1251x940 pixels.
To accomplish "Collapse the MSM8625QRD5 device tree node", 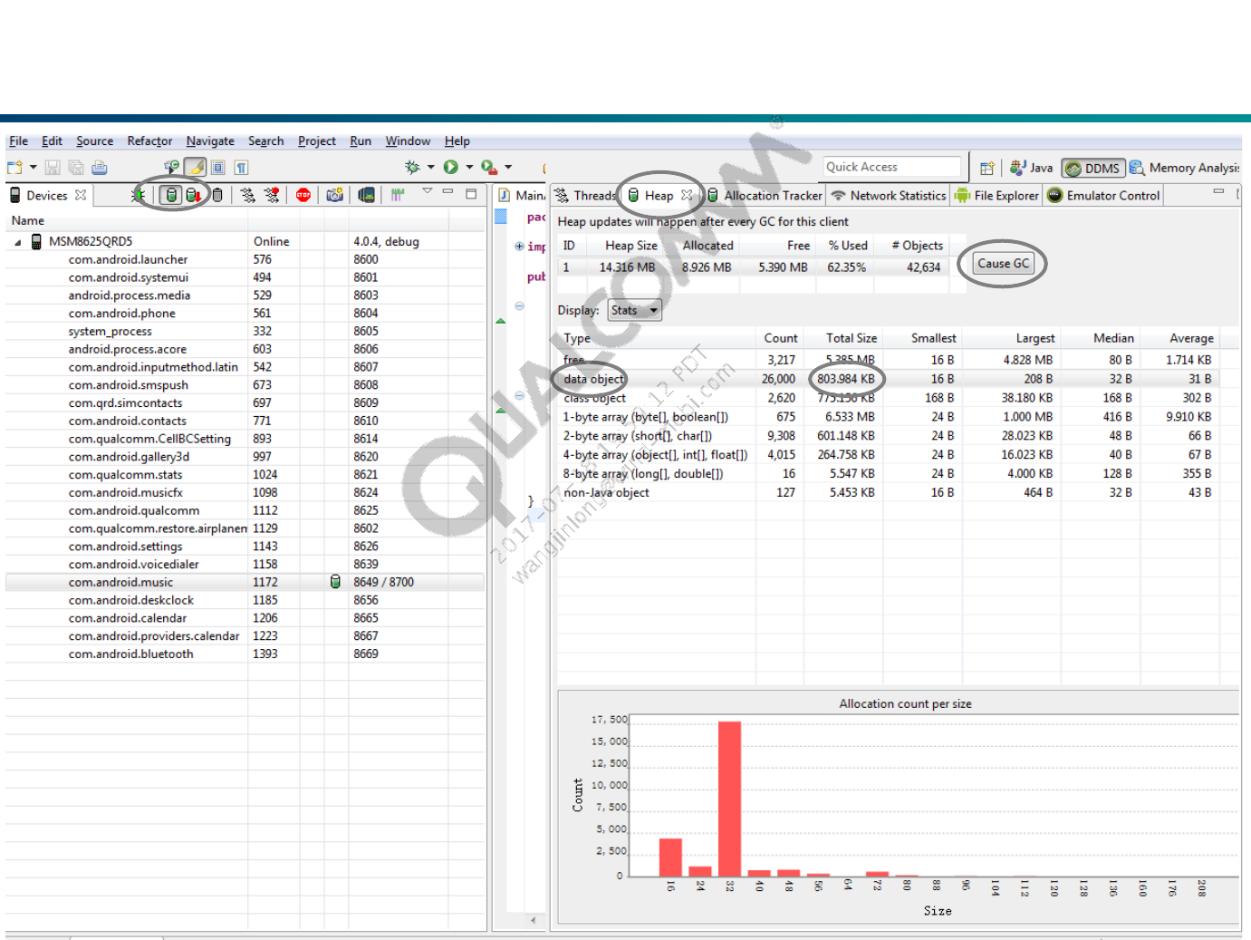I will tap(18, 242).
